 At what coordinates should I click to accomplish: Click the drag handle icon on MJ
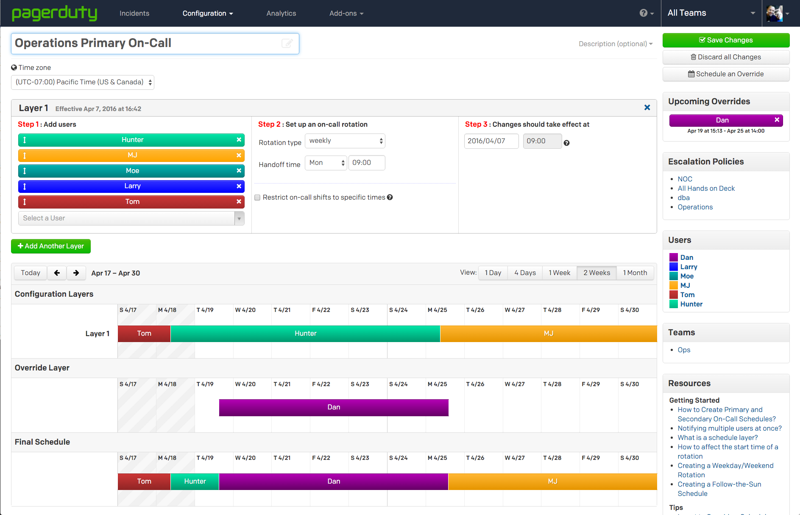click(x=25, y=156)
